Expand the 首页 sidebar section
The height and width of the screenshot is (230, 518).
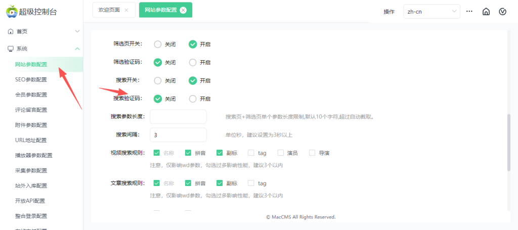tap(77, 32)
